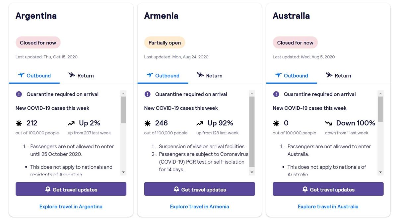Open Explore travel in Argentina link

pyautogui.click(x=71, y=206)
